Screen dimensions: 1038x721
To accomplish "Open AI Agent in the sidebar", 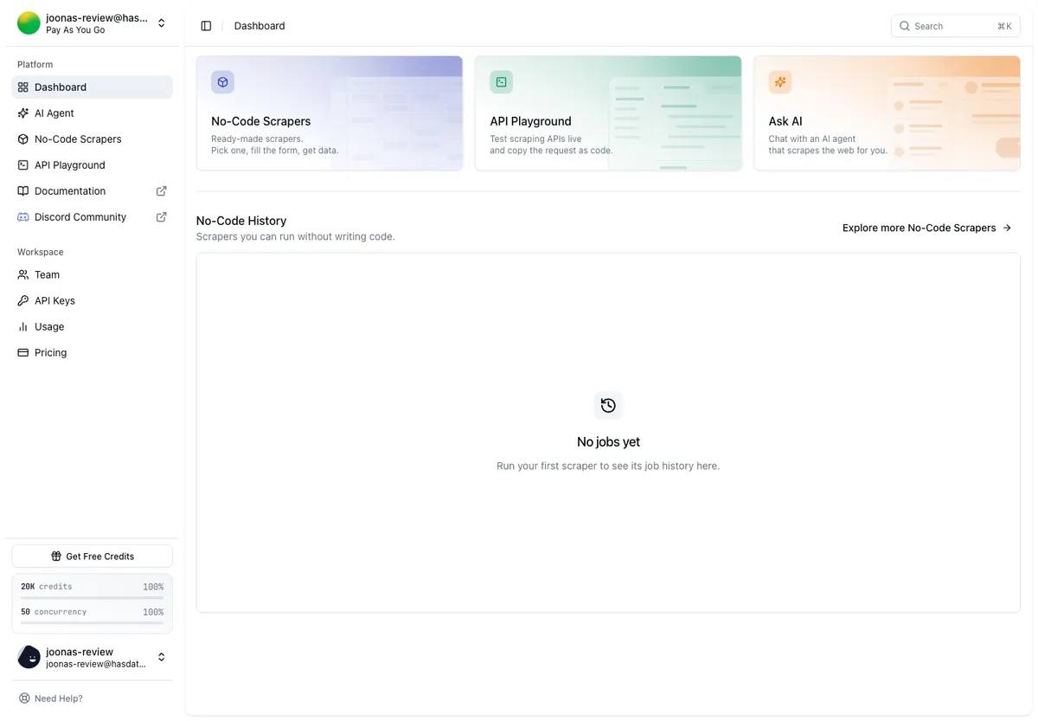I will click(92, 113).
